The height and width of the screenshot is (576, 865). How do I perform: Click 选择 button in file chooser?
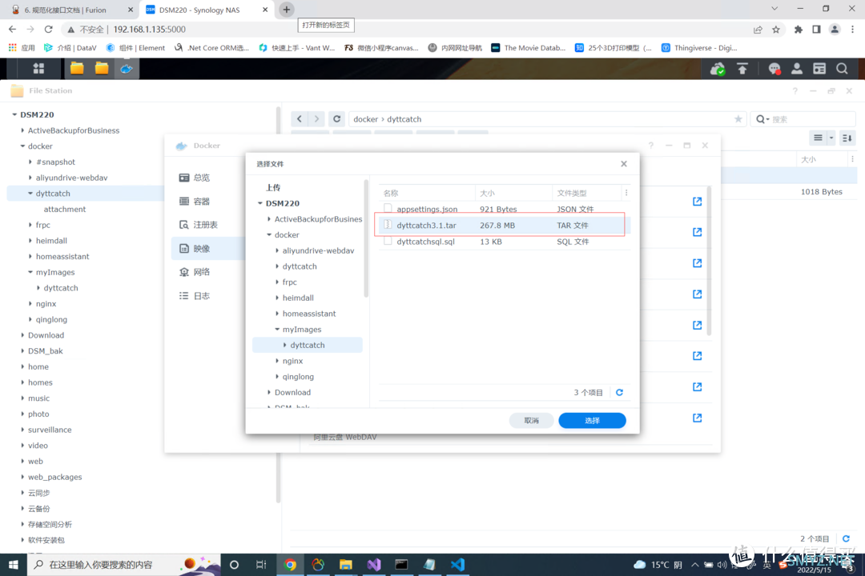pos(592,421)
